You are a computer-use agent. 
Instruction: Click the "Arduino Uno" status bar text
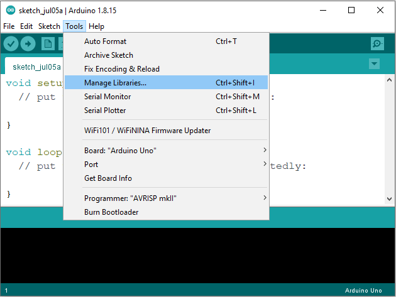[363, 291]
